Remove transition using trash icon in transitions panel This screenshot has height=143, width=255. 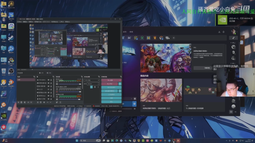tap(95, 87)
